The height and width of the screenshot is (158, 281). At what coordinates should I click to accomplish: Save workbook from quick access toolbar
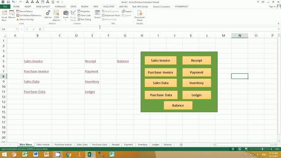pos(8,2)
